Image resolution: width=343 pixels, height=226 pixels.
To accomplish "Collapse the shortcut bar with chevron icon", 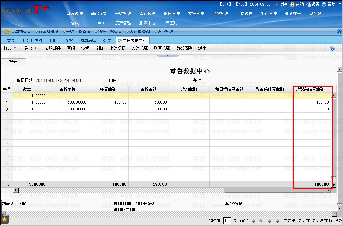I will [339, 32].
